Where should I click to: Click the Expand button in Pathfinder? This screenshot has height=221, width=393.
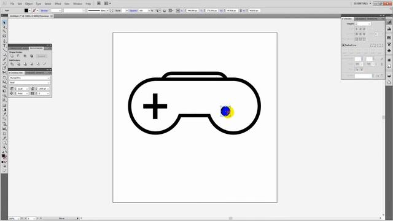click(42, 56)
